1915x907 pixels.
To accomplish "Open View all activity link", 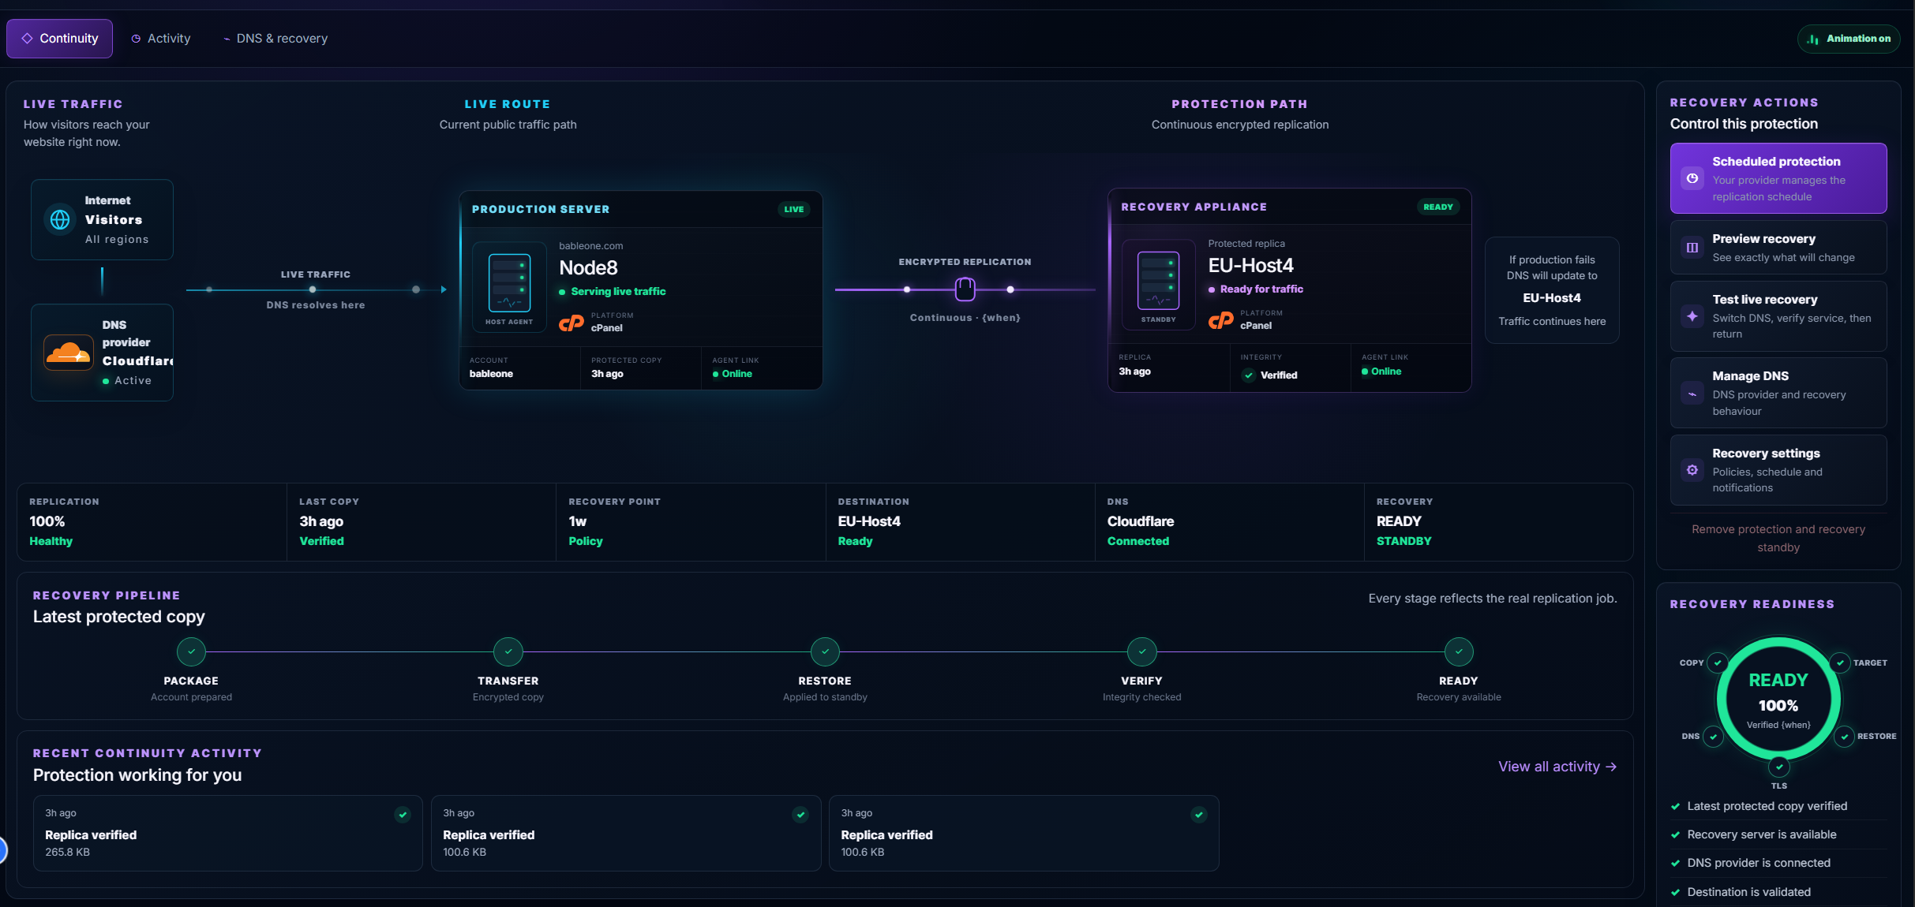I will 1557,767.
